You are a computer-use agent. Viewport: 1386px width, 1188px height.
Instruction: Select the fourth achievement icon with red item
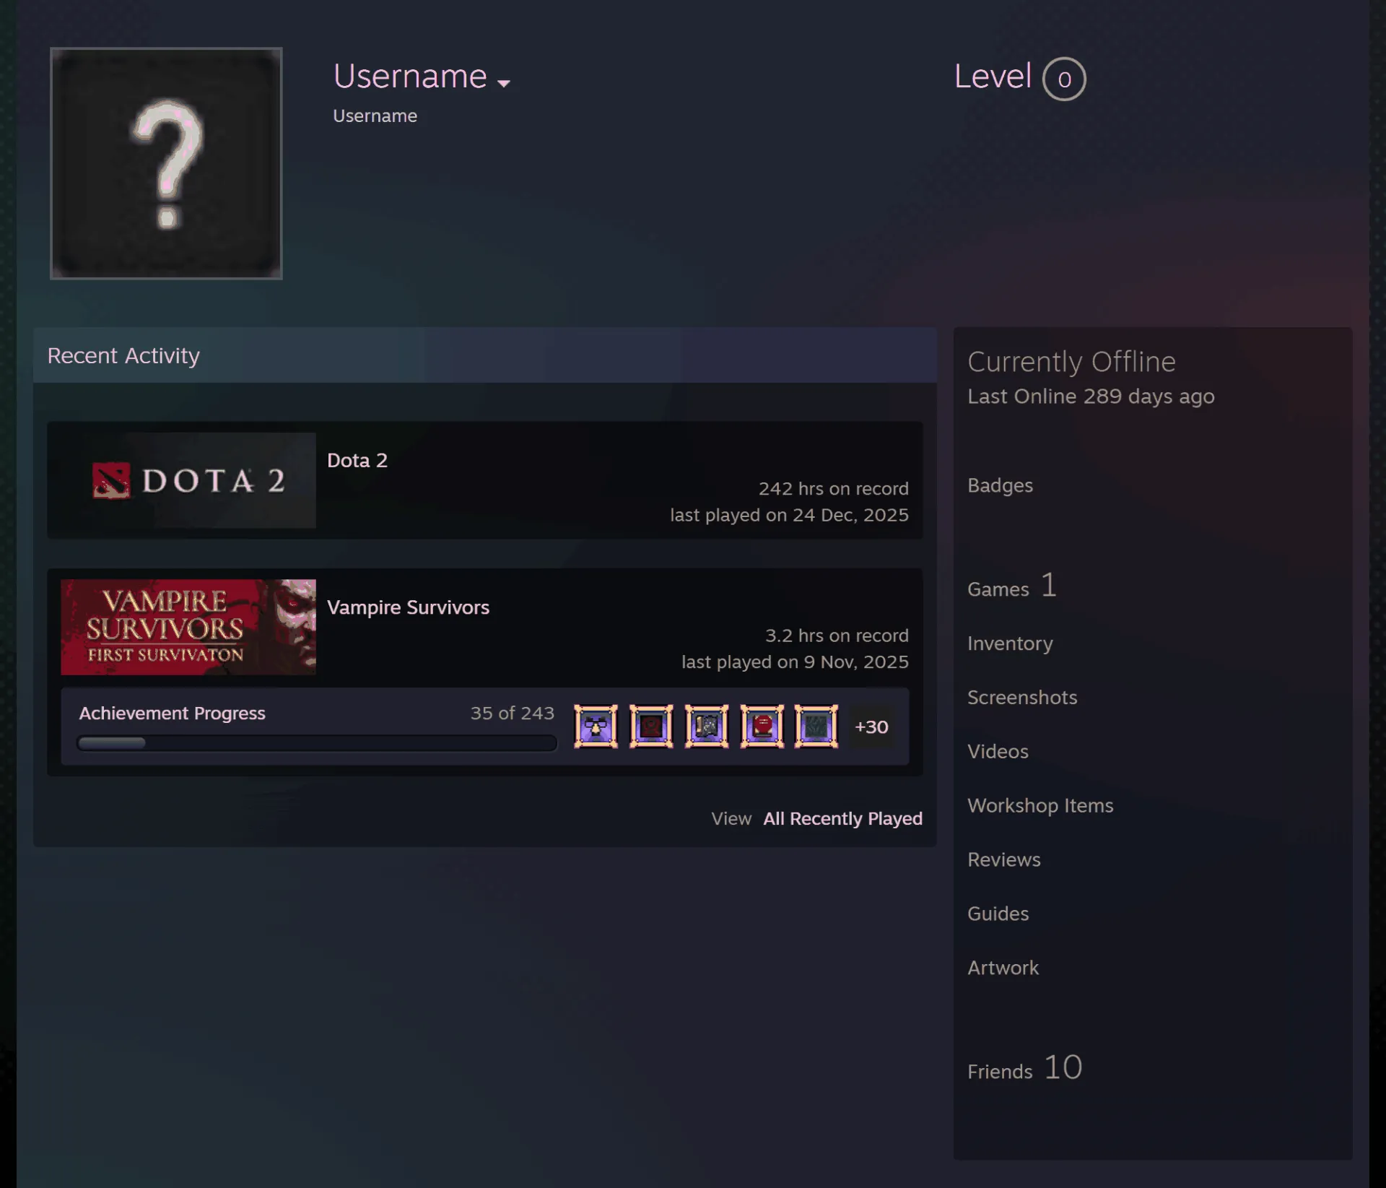tap(762, 727)
